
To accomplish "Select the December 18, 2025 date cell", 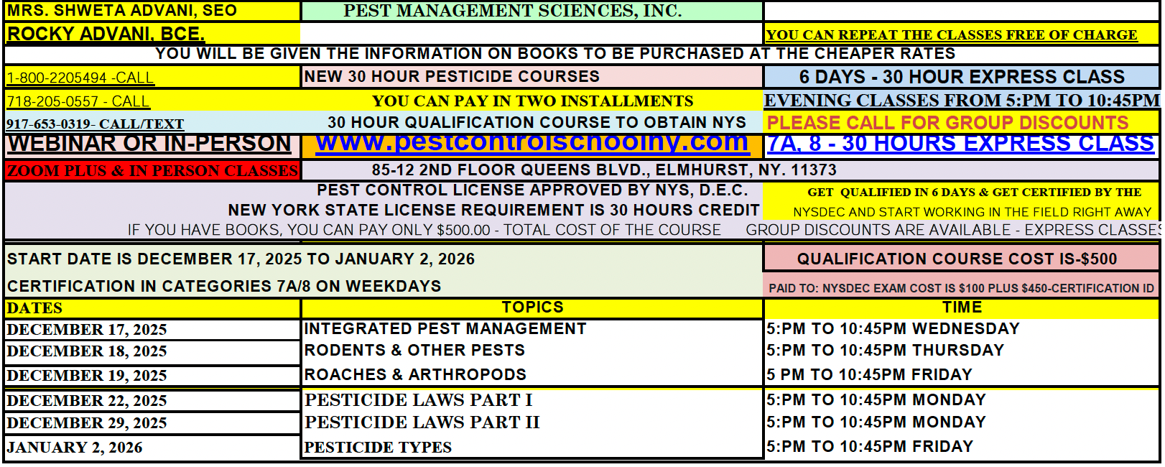I will coord(152,351).
